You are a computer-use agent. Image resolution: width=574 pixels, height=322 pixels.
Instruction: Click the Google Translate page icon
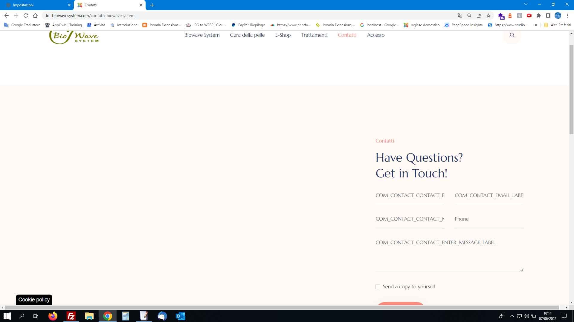[459, 16]
